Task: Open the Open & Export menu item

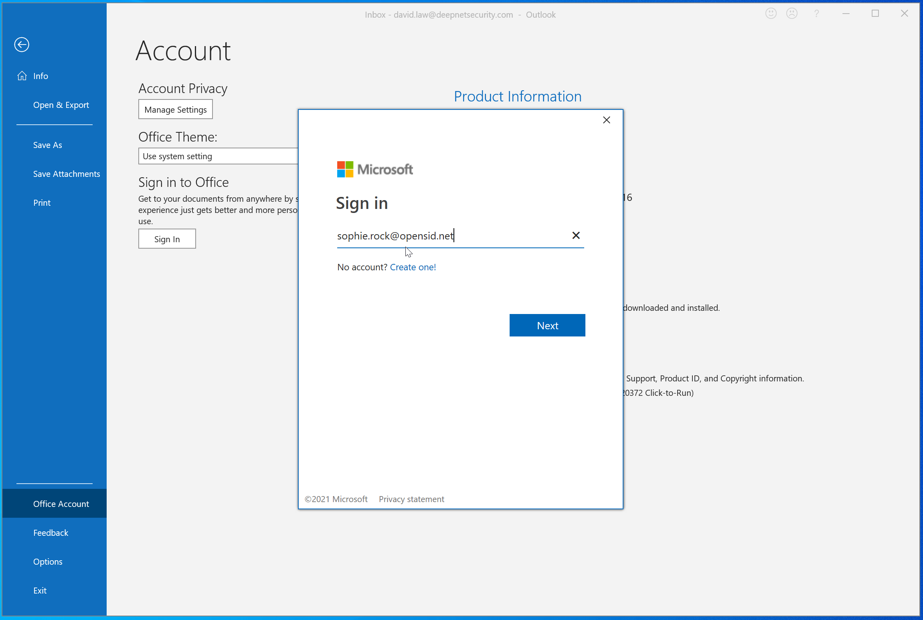Action: point(61,105)
